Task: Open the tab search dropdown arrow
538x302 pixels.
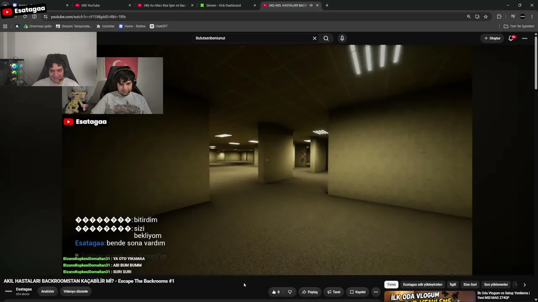Action: click(x=5, y=5)
